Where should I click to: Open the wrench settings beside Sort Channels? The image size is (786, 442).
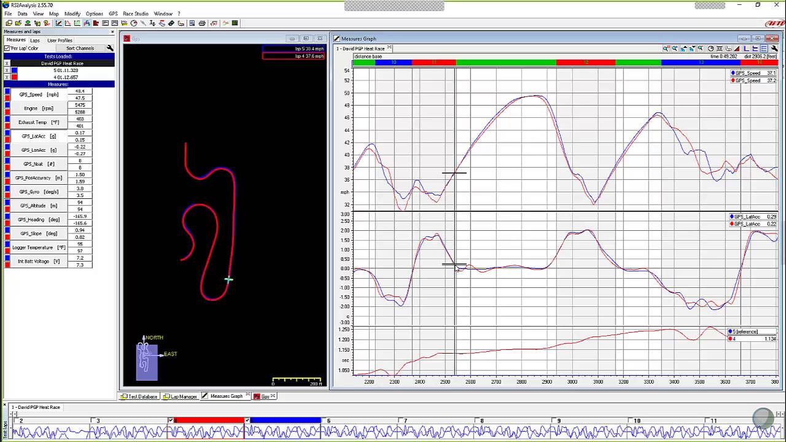pyautogui.click(x=110, y=48)
